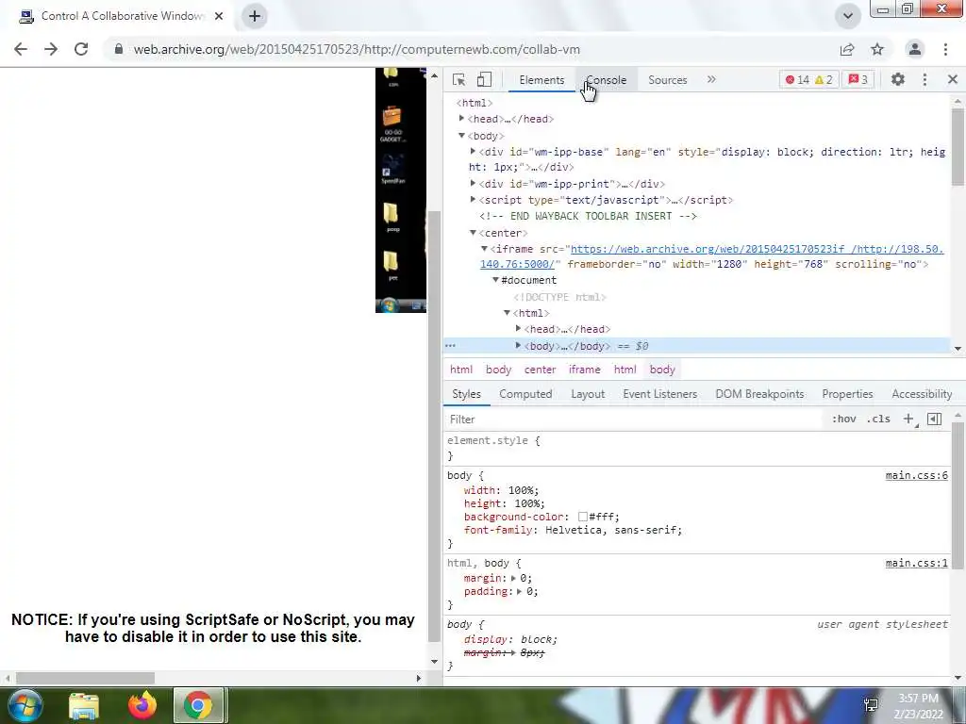
Task: Select iframe in the breadcrumb trail
Action: [x=584, y=370]
